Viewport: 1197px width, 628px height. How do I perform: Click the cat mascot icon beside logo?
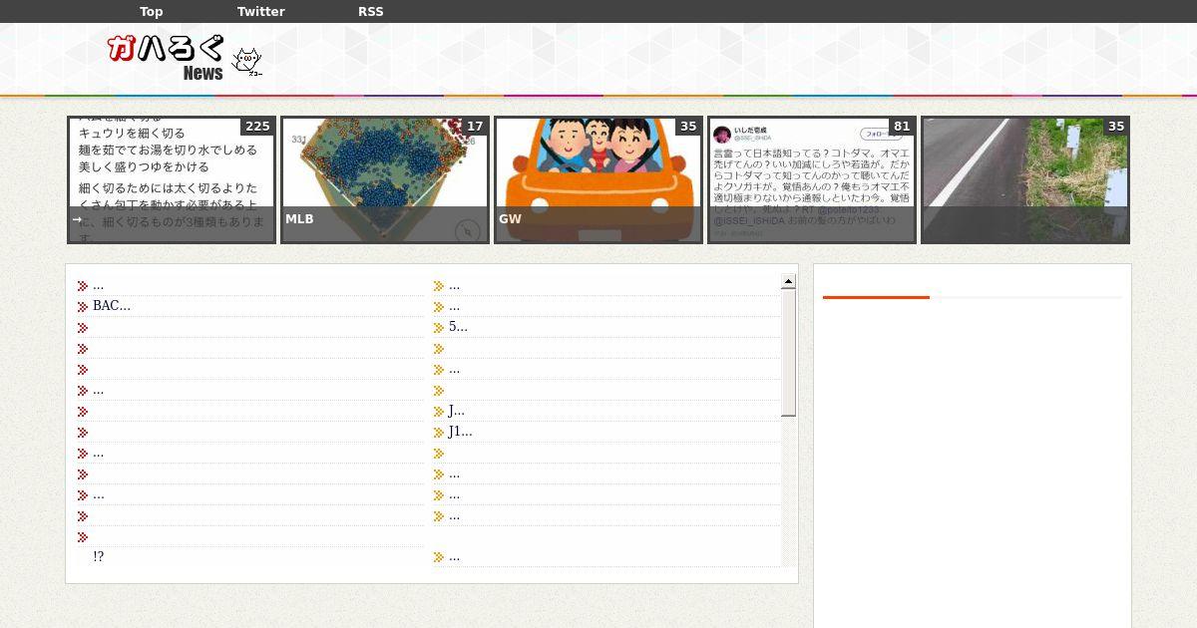point(247,62)
